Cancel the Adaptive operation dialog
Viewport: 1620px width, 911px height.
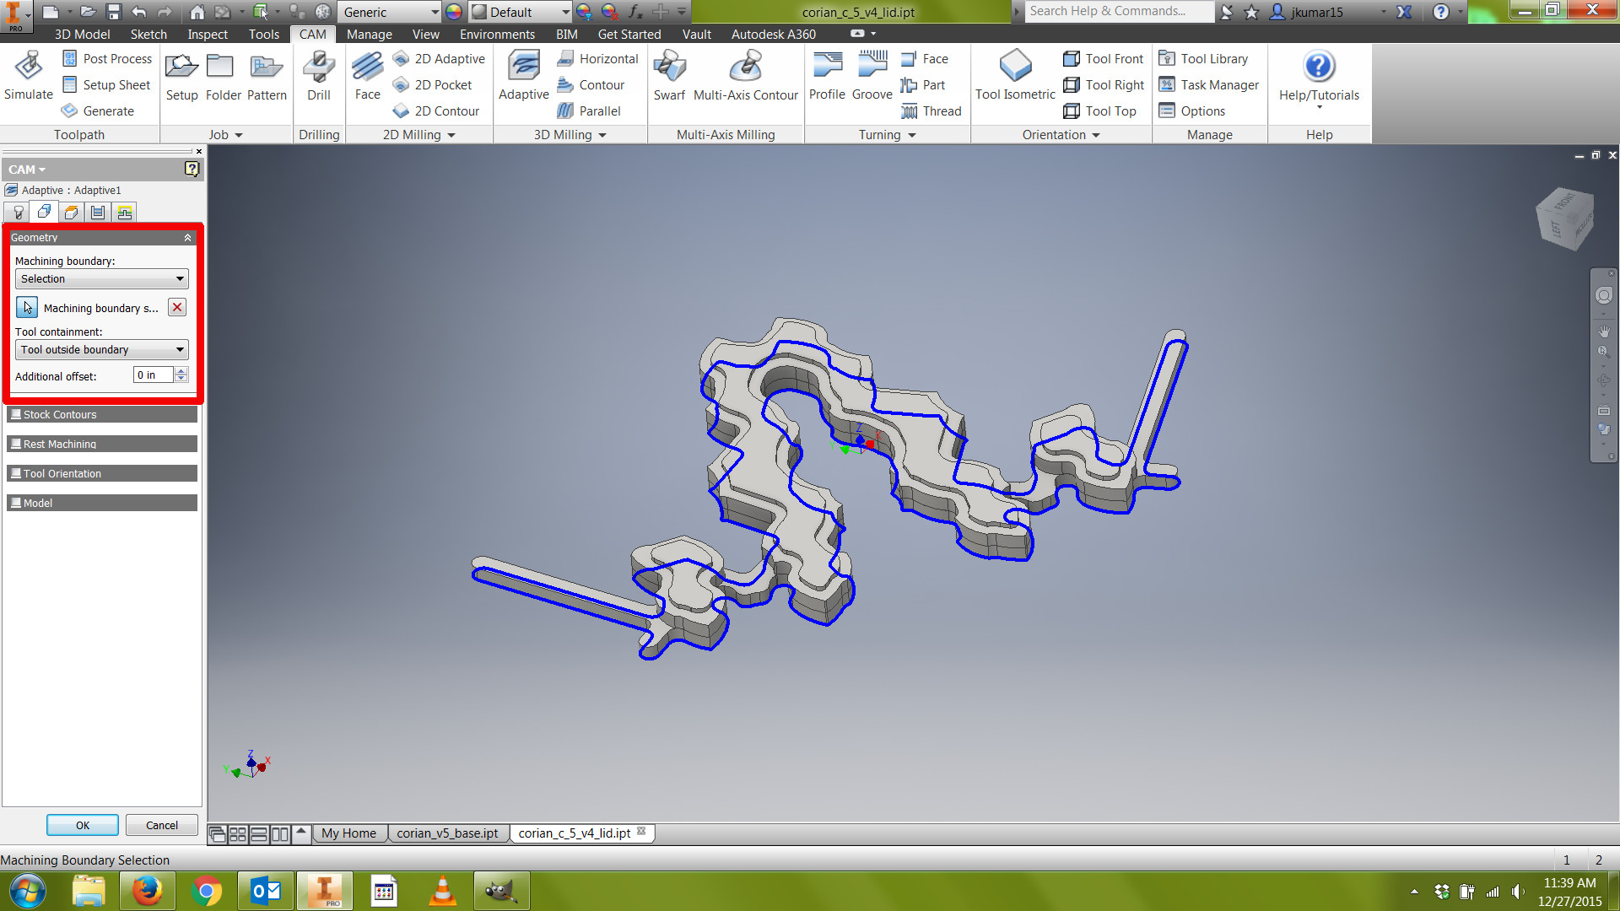coord(161,825)
